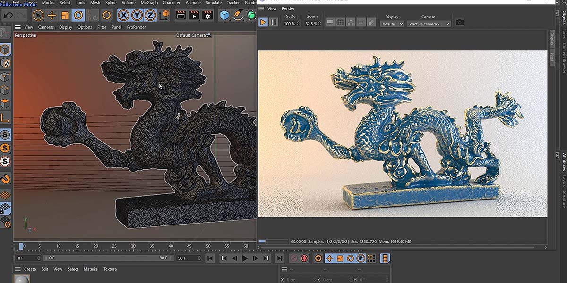Open the Character menu
Image resolution: width=567 pixels, height=283 pixels.
pos(172,3)
